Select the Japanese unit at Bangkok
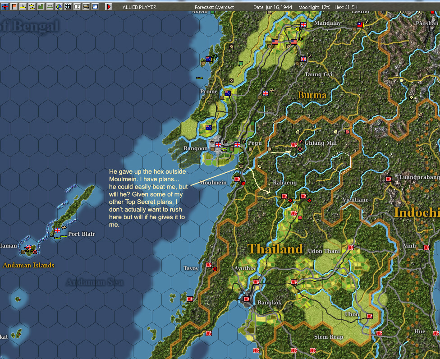Viewport: 440px width, 359px height. click(x=247, y=299)
